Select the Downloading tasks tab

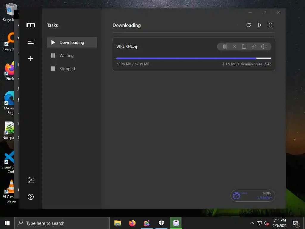click(x=72, y=42)
